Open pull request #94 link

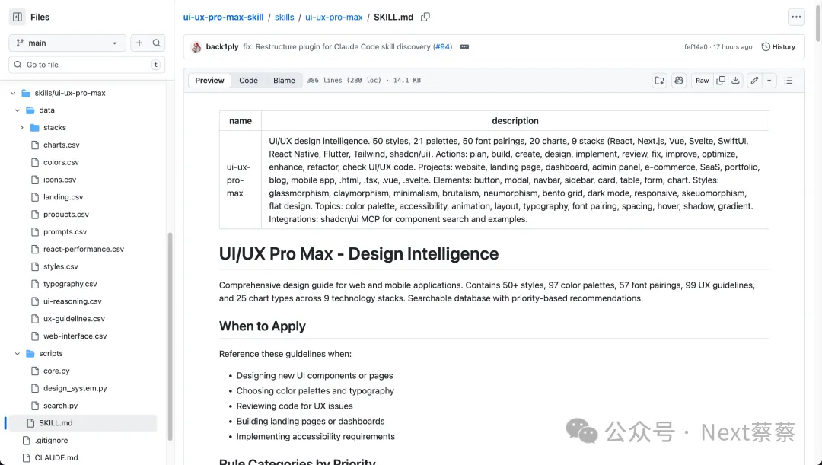click(x=442, y=47)
